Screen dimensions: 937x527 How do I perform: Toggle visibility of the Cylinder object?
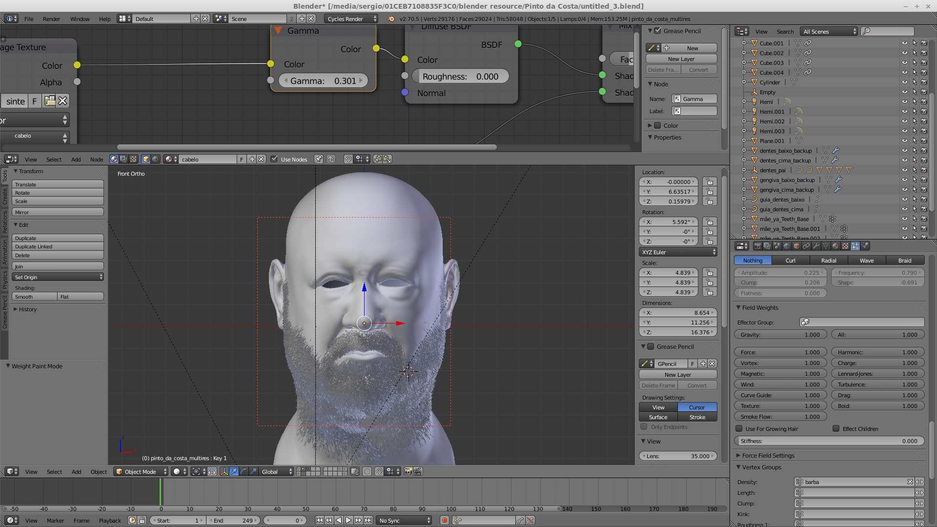(x=904, y=82)
